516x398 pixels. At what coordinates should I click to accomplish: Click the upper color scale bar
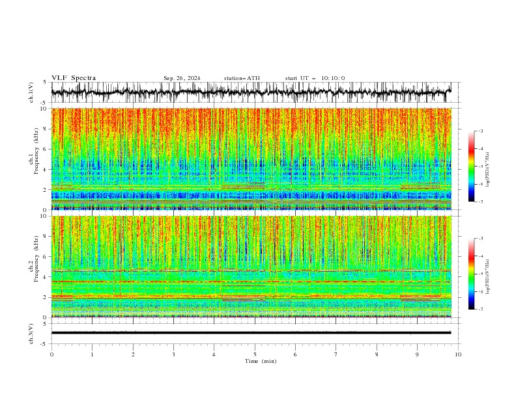(471, 166)
